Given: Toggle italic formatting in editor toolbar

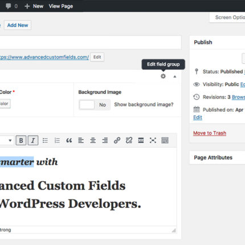Looking at the screenshot, I should coord(33,140).
